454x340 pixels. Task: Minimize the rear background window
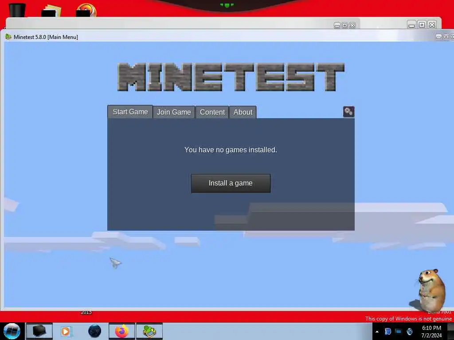pyautogui.click(x=411, y=25)
